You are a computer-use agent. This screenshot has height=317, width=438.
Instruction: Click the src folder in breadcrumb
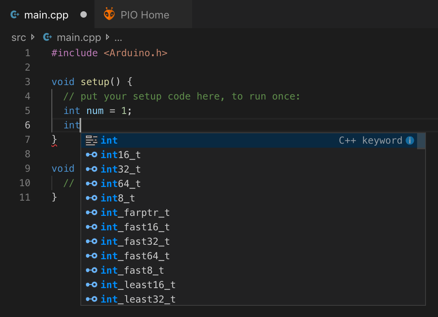[18, 38]
